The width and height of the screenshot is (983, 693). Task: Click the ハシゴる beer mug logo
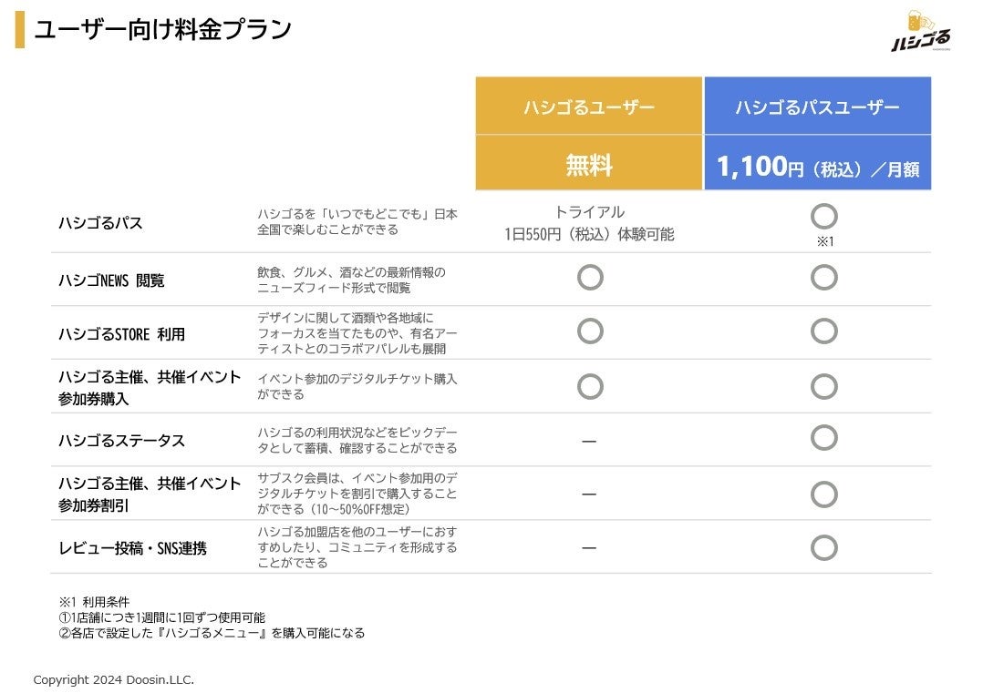(921, 32)
